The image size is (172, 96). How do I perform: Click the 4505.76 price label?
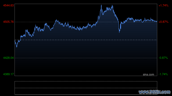point(8,22)
